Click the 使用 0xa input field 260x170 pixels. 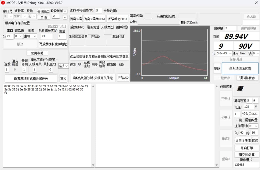pyautogui.click(x=243, y=53)
